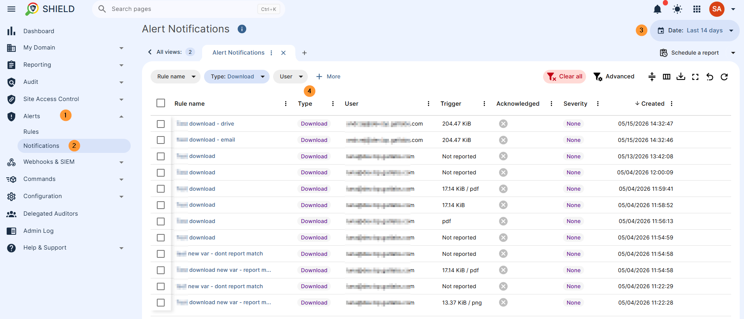Switch table to fullscreen mode
Screen dimensions: 744x319
click(x=695, y=77)
